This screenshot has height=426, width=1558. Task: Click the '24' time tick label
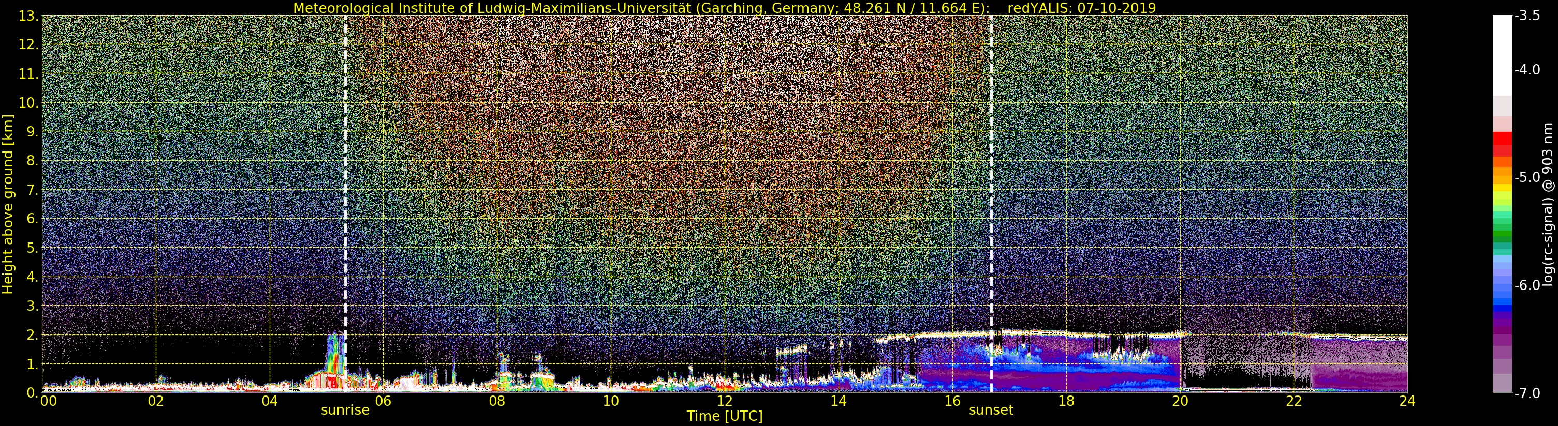pos(1407,401)
